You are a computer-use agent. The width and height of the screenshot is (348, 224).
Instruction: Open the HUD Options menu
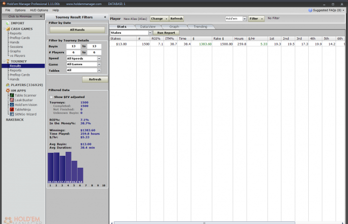(39, 10)
